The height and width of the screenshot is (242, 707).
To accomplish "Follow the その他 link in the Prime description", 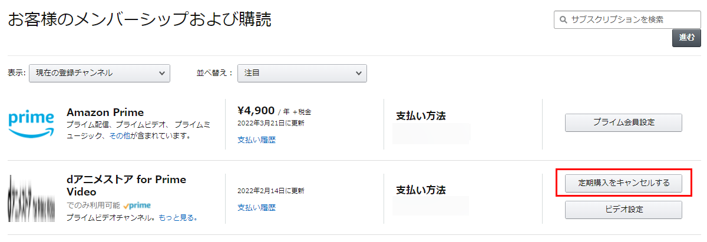I will point(118,136).
